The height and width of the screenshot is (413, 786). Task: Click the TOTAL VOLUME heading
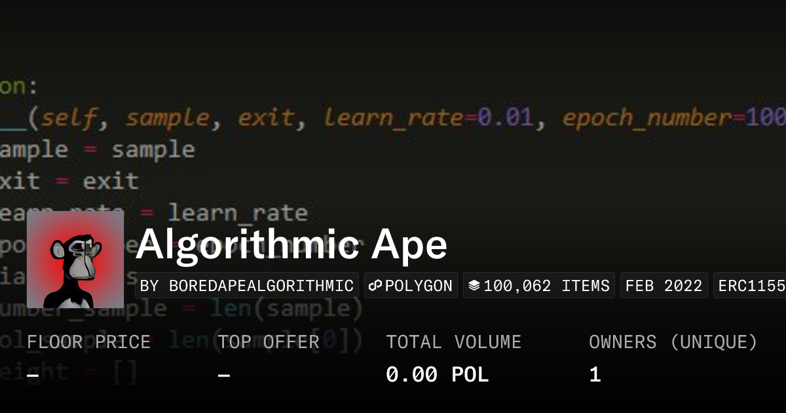coord(454,342)
